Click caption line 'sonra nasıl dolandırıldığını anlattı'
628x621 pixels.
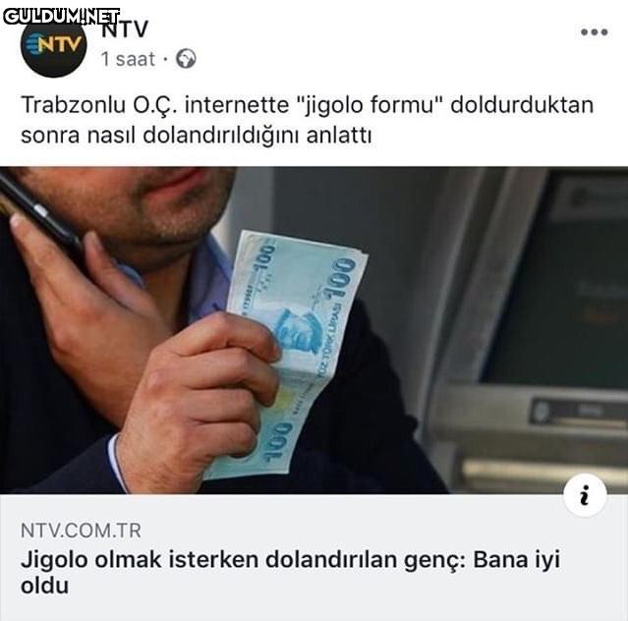point(197,136)
